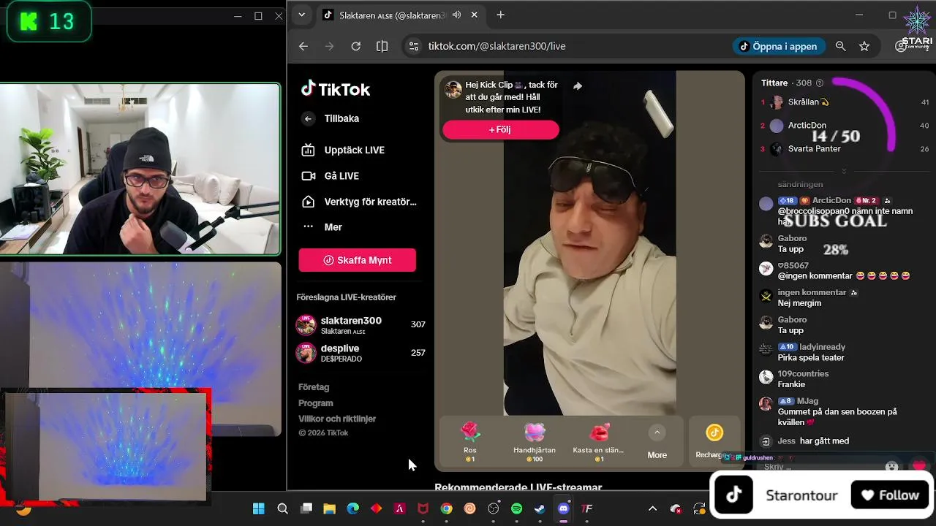Click the live video of the streamer
This screenshot has height=526, width=936.
point(589,243)
